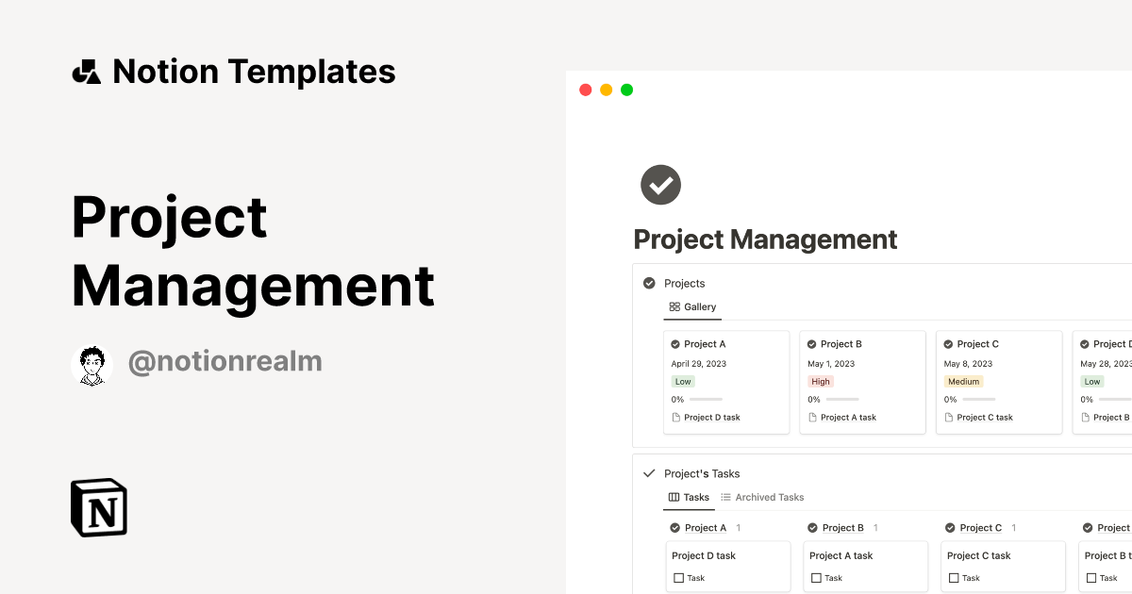Click the list icon next to Archived Tasks
Image resolution: width=1132 pixels, height=594 pixels.
pyautogui.click(x=725, y=497)
